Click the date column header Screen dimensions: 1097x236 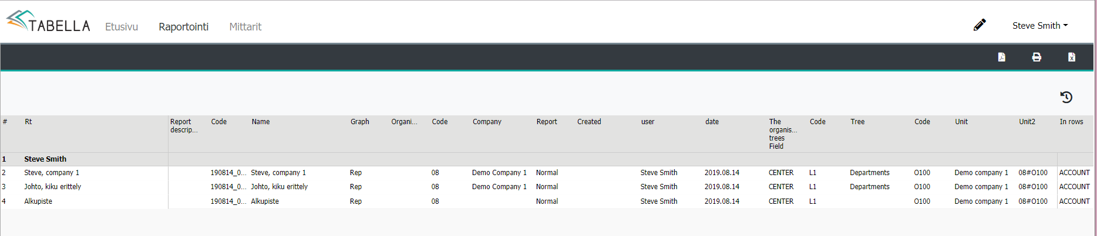click(712, 122)
